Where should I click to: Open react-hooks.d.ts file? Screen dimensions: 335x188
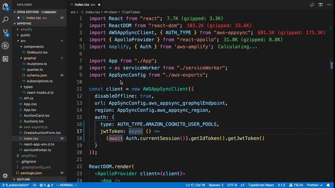click(x=39, y=92)
